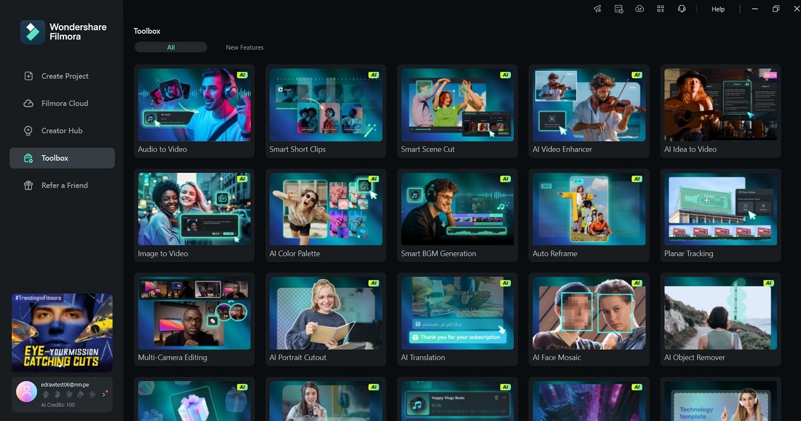Open the Smart Scene Cut tool

(x=457, y=112)
